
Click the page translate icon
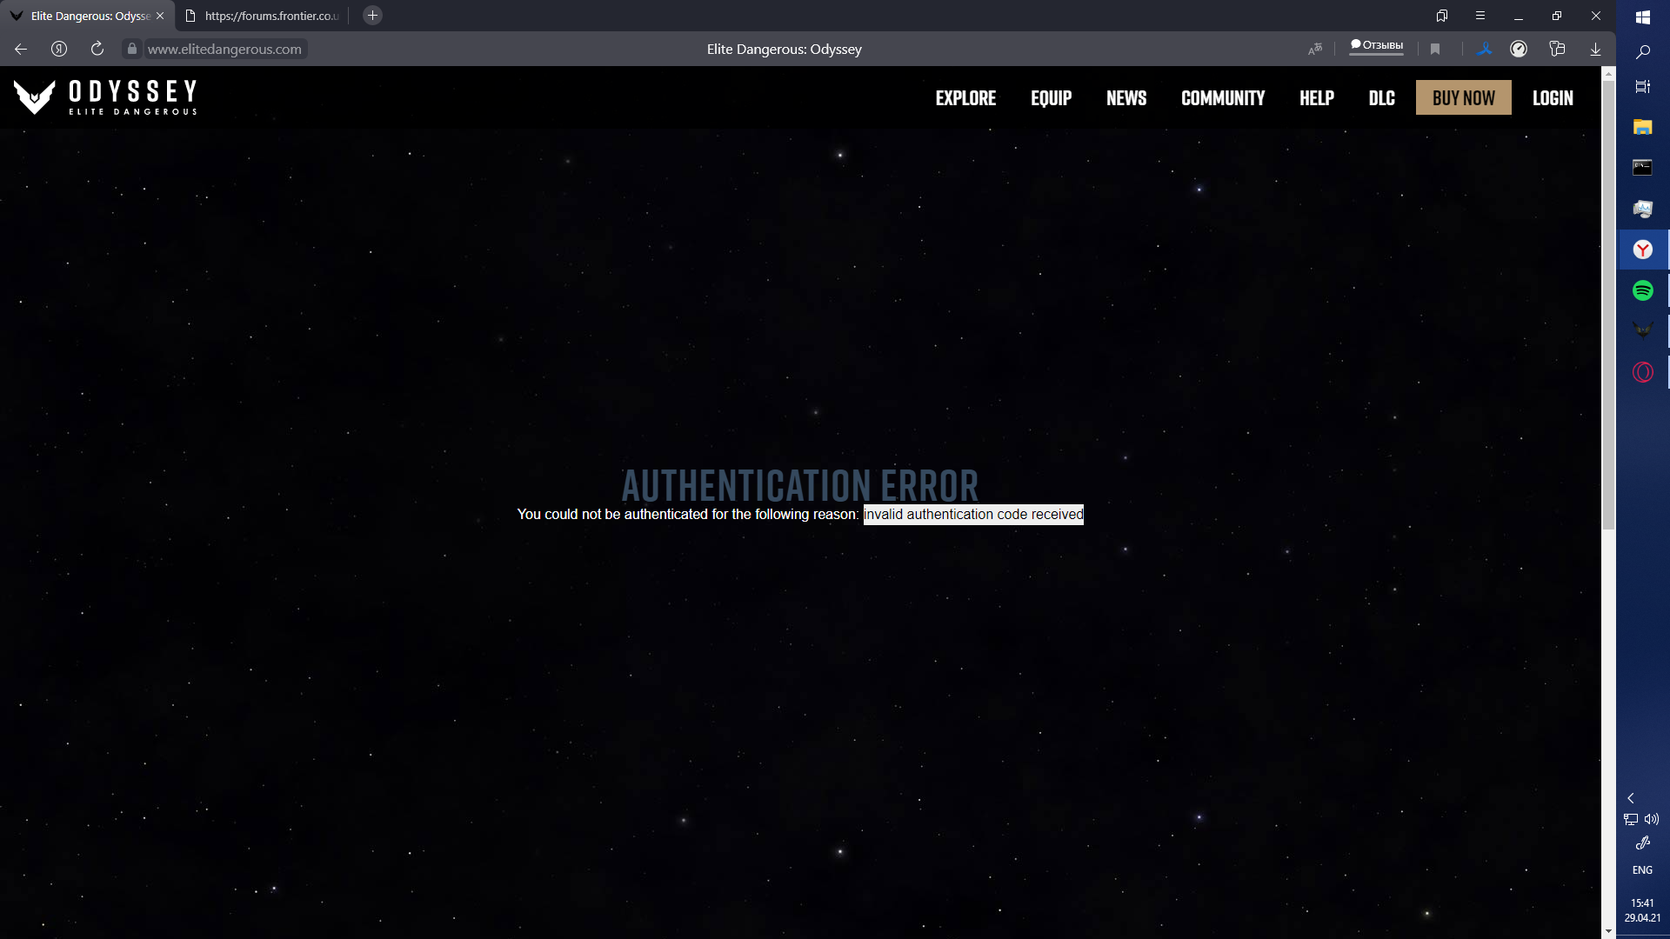tap(1315, 49)
